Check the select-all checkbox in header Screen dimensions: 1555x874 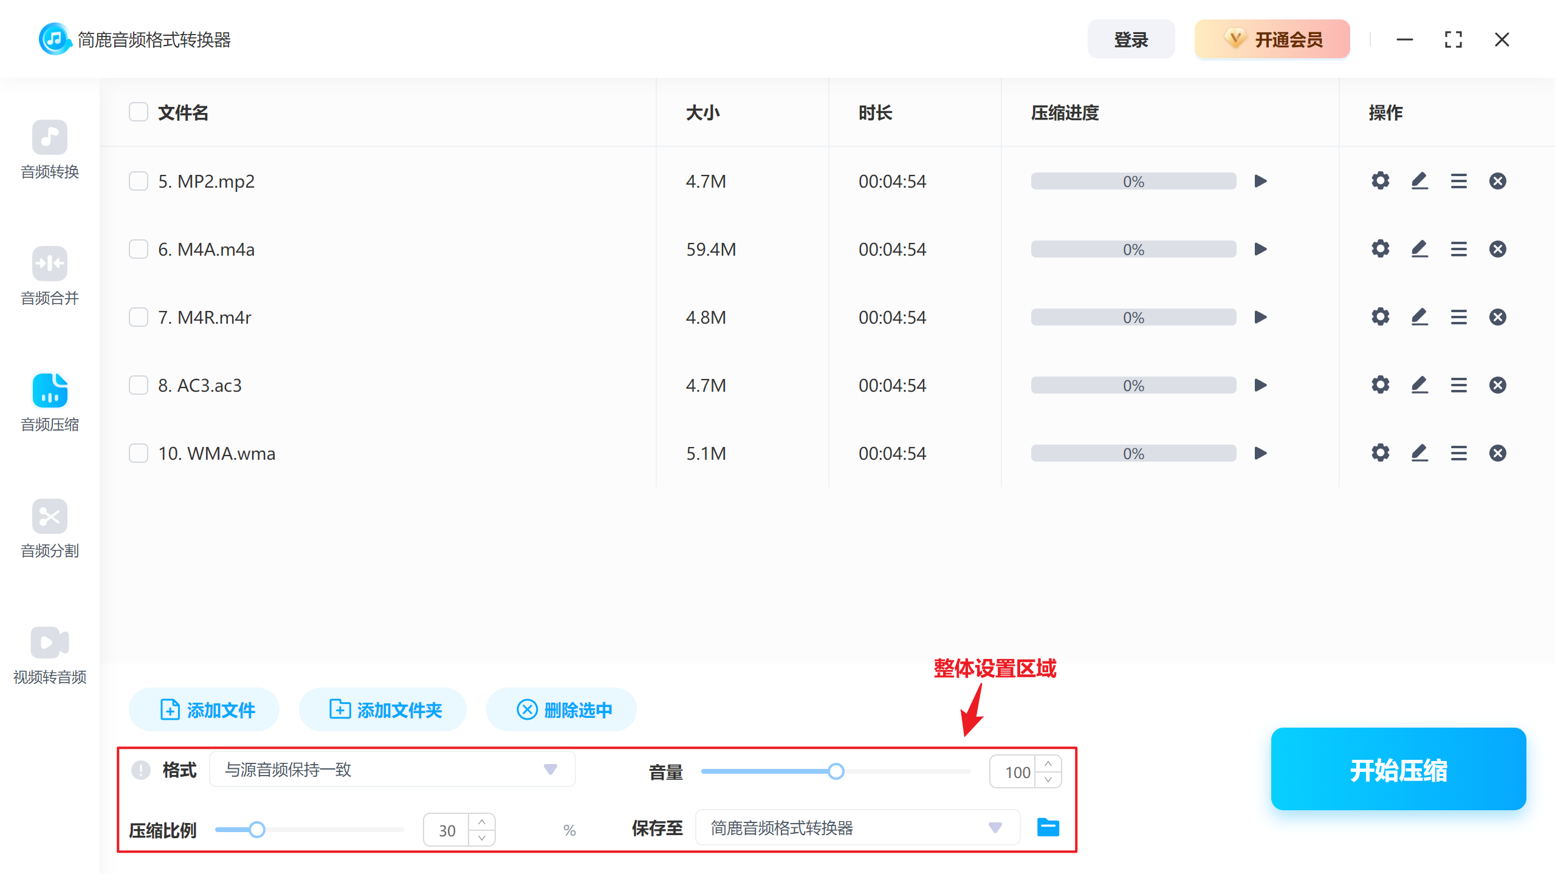coord(138,112)
